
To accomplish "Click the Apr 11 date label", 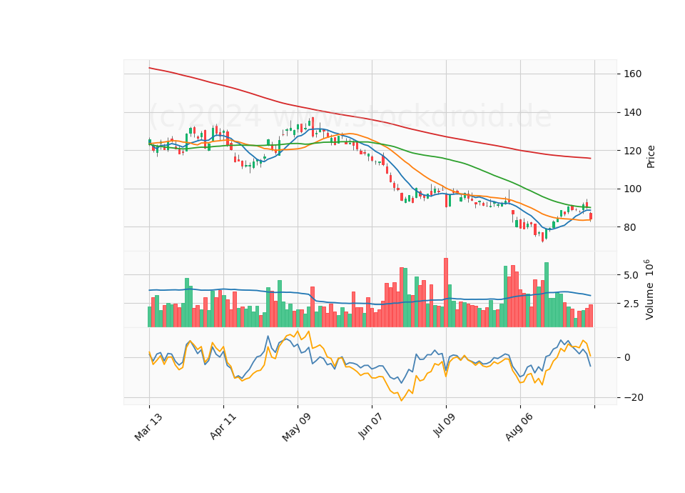I will (x=223, y=426).
